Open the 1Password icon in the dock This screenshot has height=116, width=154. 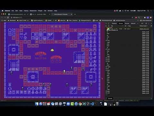88,104
